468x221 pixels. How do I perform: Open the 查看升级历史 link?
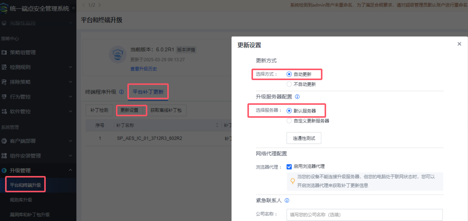[x=144, y=69]
